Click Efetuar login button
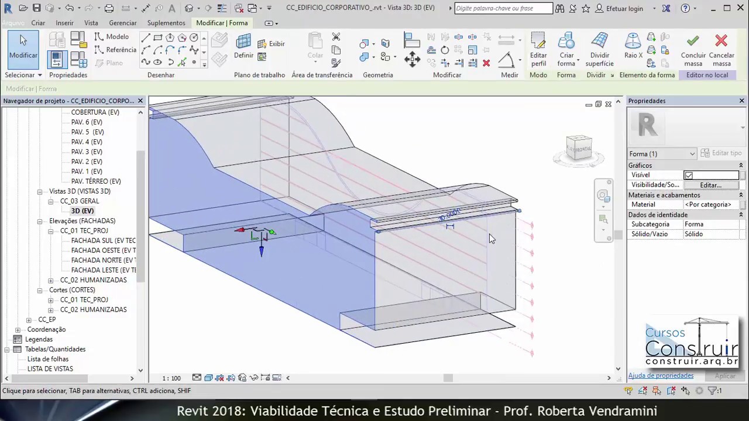 619,8
